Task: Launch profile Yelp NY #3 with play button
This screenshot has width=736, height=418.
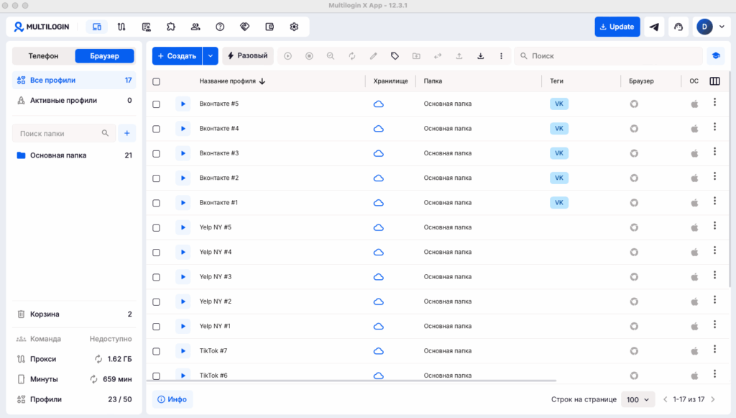Action: pos(183,277)
